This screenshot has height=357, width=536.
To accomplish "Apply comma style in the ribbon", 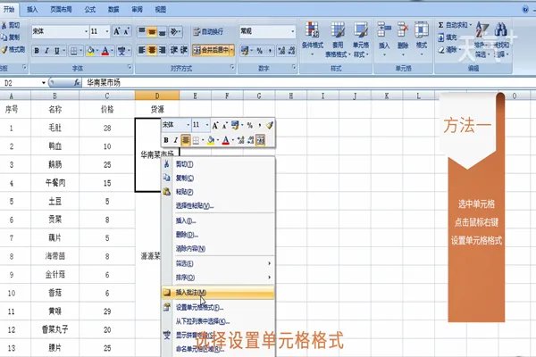I will coord(270,51).
